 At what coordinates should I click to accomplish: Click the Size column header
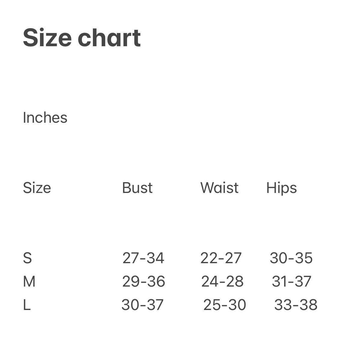pos(37,188)
